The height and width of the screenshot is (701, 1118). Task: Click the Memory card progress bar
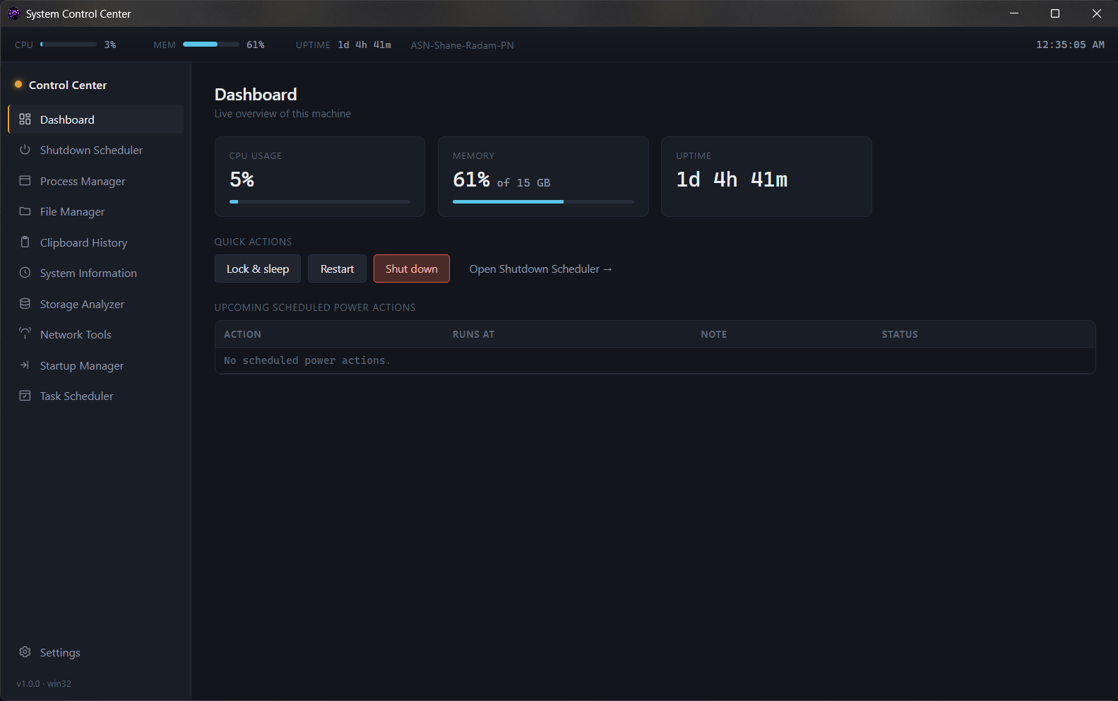tap(543, 201)
